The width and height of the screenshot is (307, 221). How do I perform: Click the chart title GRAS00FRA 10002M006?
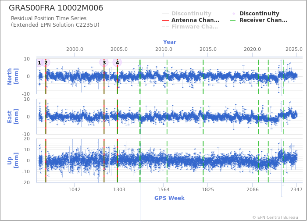coord(56,8)
